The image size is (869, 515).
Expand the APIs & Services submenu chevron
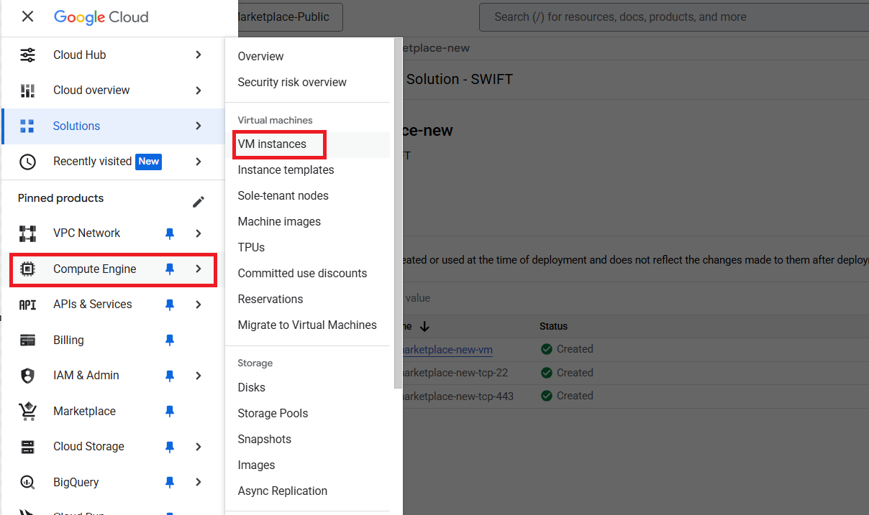coord(199,305)
